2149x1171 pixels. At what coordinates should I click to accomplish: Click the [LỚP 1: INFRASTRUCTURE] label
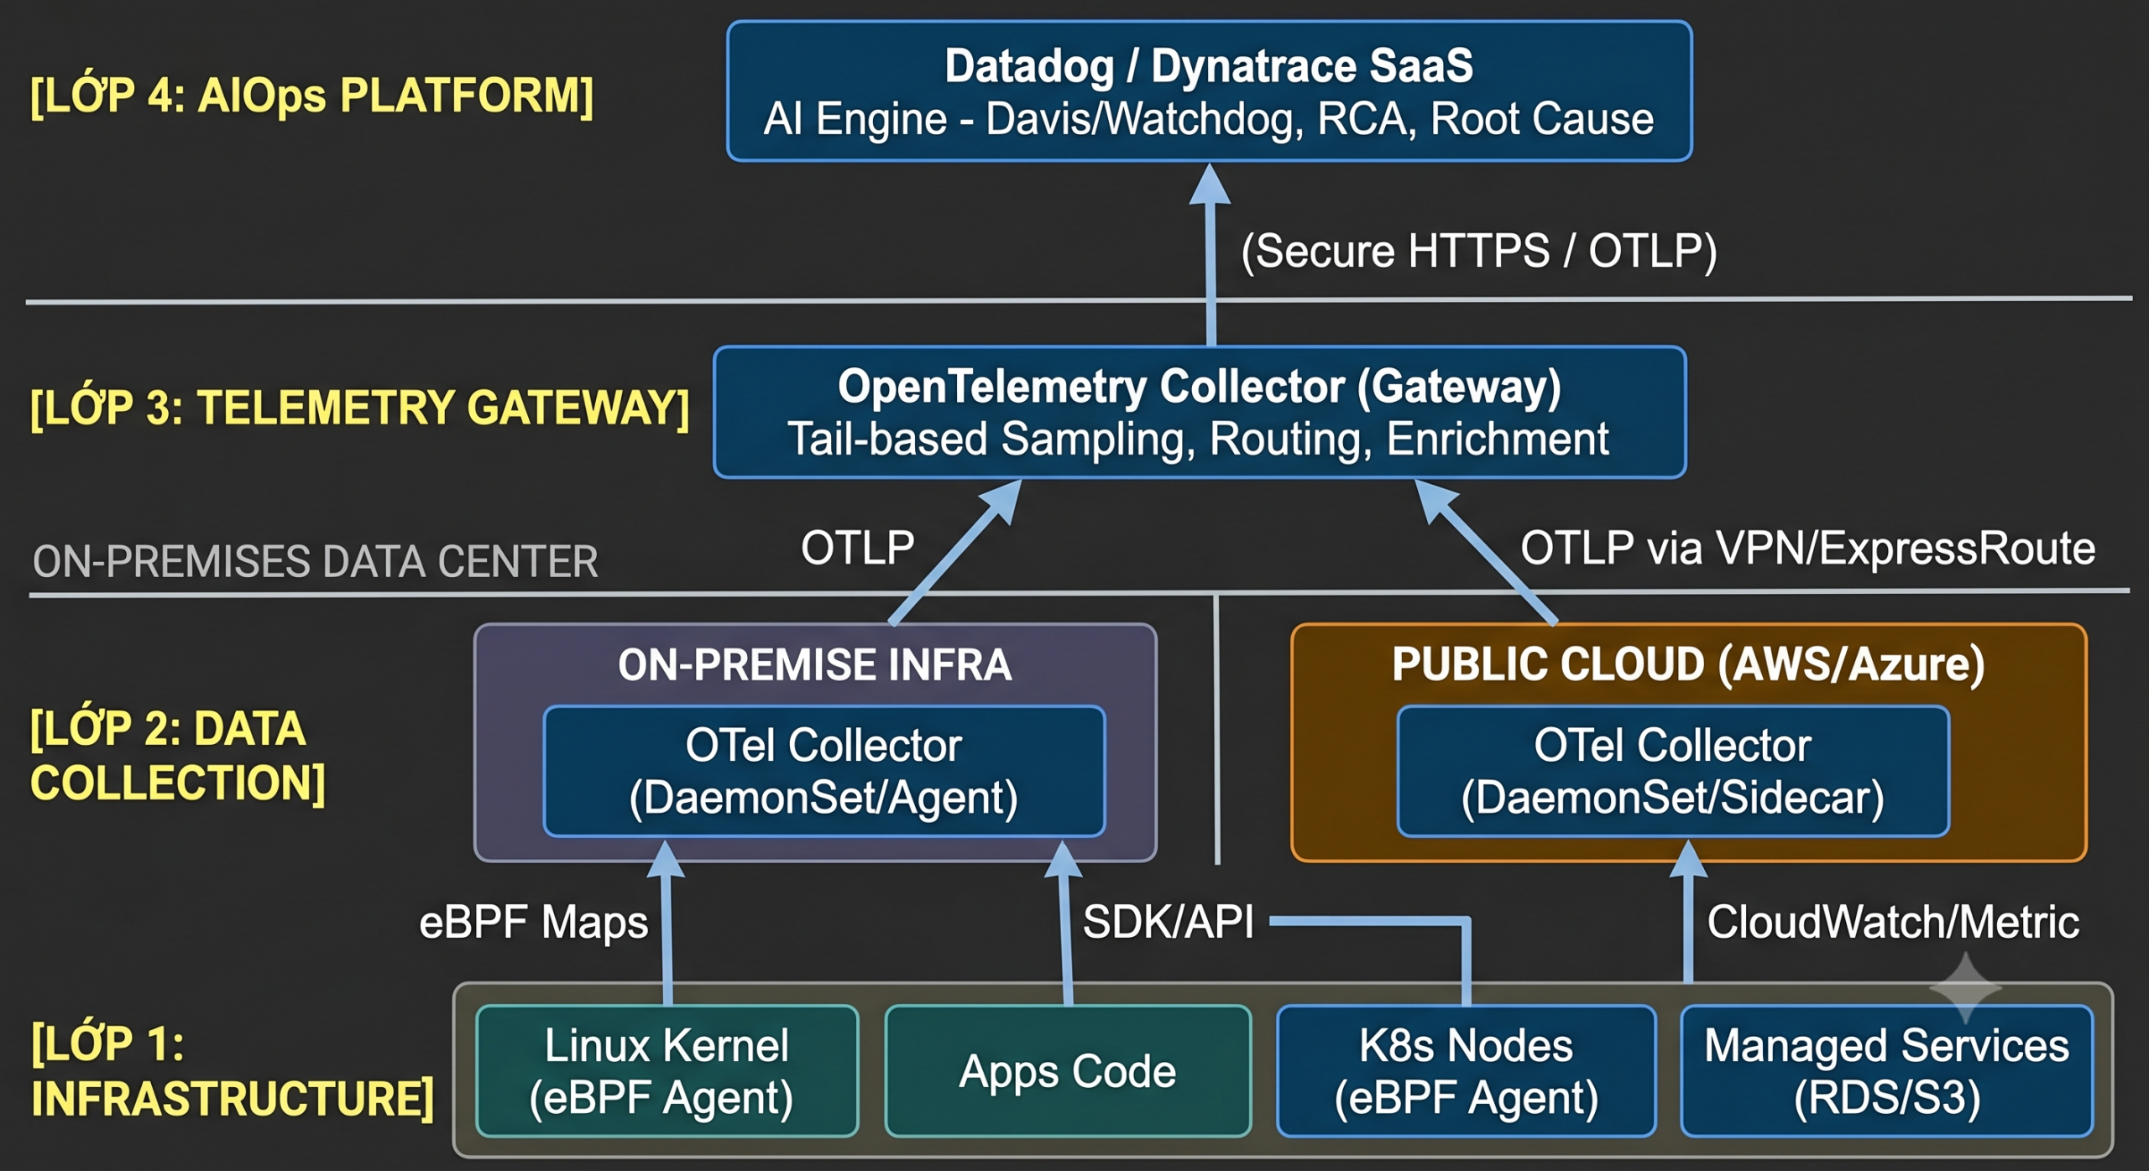pyautogui.click(x=233, y=1070)
